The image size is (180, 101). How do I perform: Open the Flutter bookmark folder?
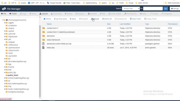click(120, 3)
